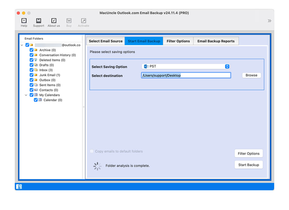The height and width of the screenshot is (210, 289).
Task: Click the Select destination path field
Action: pos(186,75)
